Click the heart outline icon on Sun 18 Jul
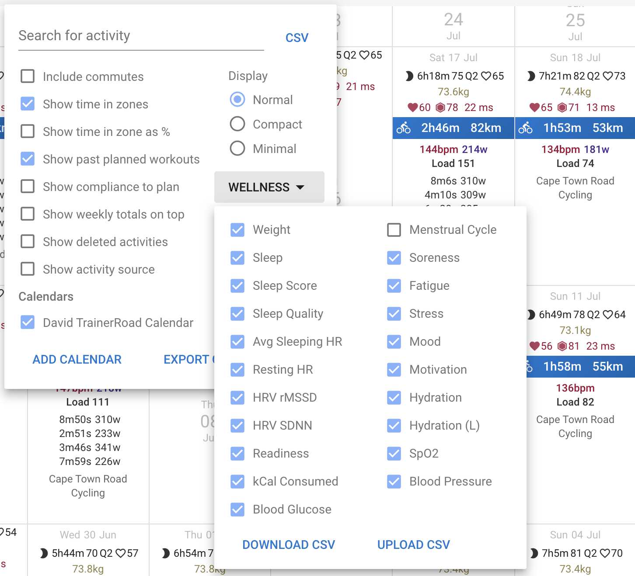Viewport: 635px width, 576px height. point(607,76)
